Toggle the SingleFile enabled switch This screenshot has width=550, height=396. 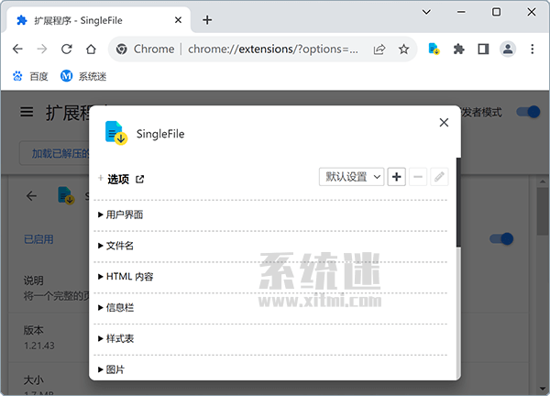tap(500, 239)
